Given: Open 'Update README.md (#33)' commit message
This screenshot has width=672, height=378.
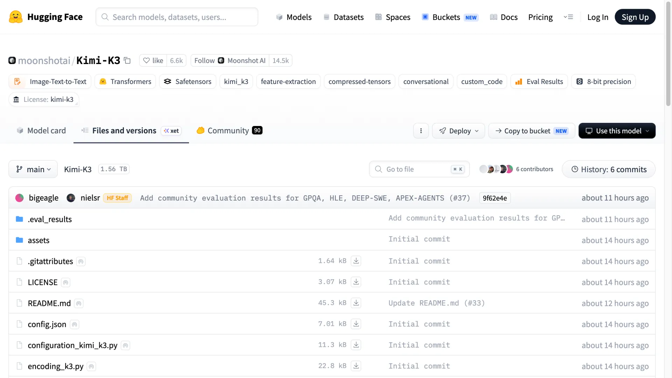Looking at the screenshot, I should [x=436, y=303].
